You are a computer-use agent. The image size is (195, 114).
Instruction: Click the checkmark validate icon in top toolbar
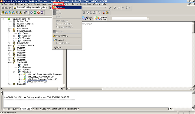(119, 8)
